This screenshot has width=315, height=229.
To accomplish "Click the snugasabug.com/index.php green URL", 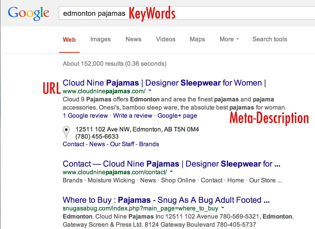I will [x=140, y=208].
